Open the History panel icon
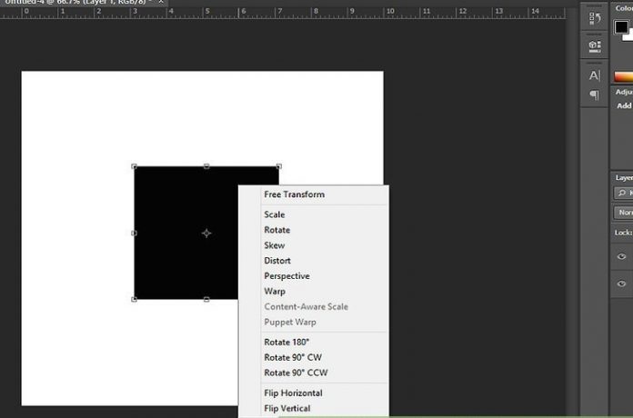 click(595, 18)
